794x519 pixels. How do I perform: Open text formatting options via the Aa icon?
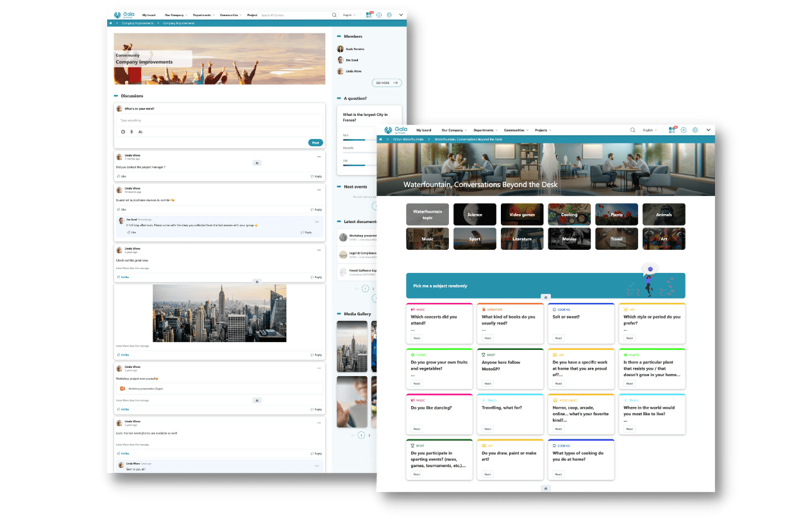pyautogui.click(x=140, y=132)
